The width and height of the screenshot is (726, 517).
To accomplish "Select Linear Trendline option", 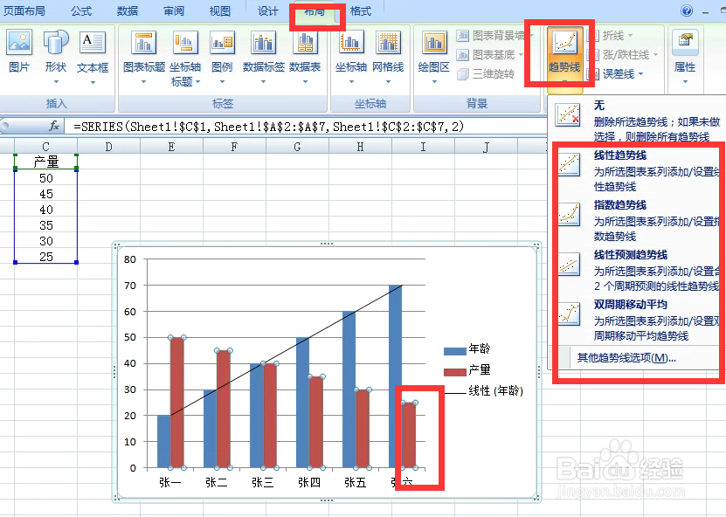I will click(637, 170).
